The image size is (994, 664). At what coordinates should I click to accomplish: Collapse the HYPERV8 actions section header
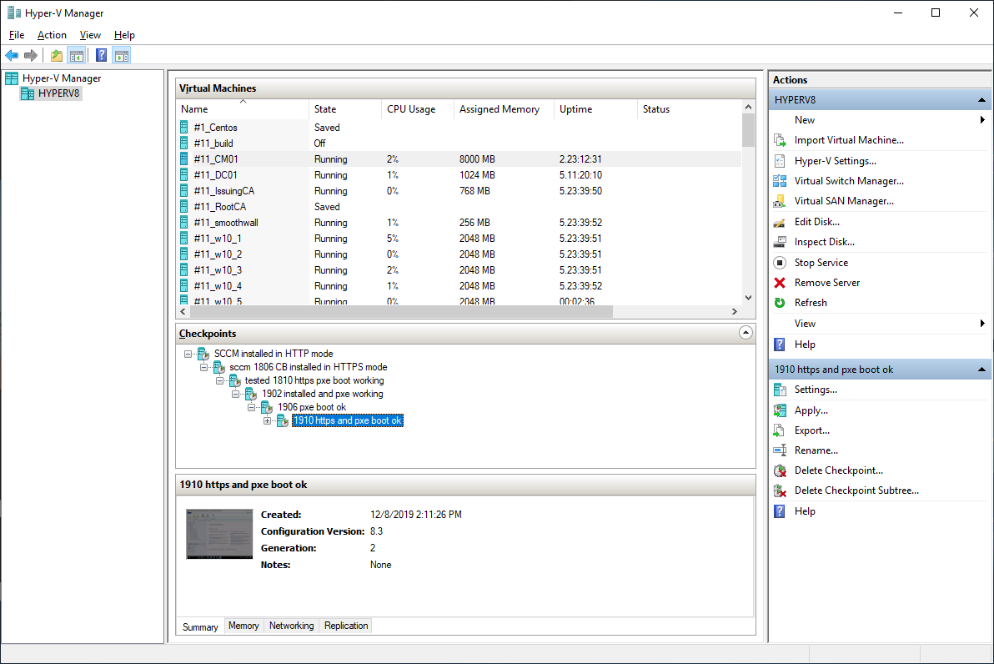(x=981, y=100)
